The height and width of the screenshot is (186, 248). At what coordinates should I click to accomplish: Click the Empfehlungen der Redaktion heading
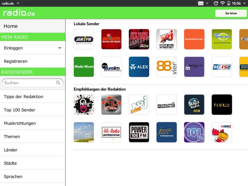click(100, 89)
